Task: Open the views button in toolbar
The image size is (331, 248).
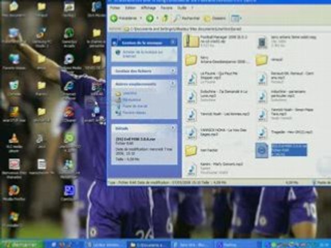Action: [236, 18]
